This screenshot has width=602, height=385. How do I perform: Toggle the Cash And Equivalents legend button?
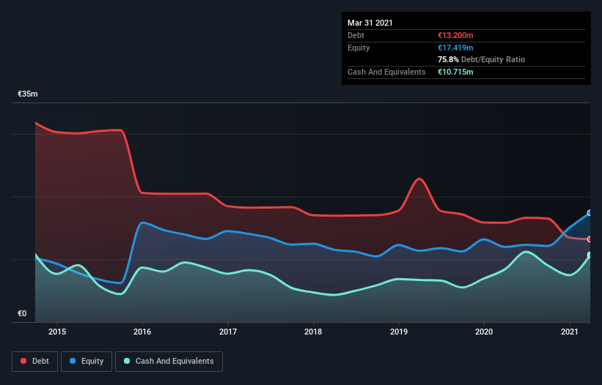coord(169,362)
